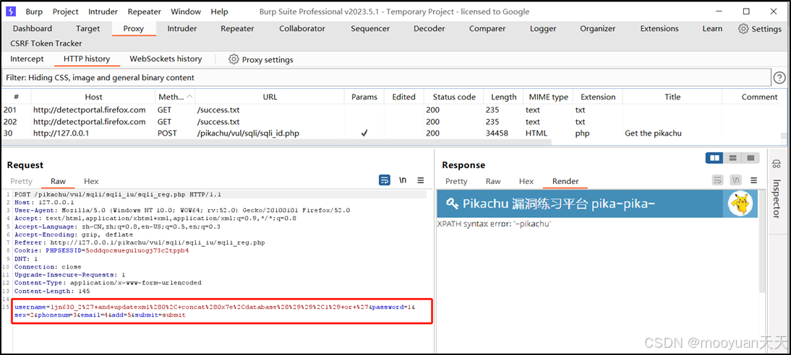Switch Request view to Raw
791x355 pixels.
pyautogui.click(x=58, y=181)
